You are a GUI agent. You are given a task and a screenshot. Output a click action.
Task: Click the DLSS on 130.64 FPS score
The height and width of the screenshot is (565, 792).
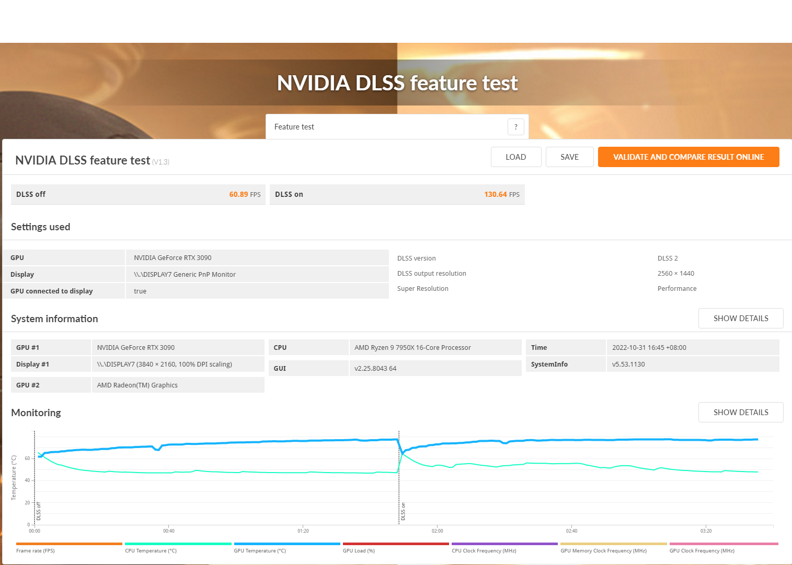point(397,194)
